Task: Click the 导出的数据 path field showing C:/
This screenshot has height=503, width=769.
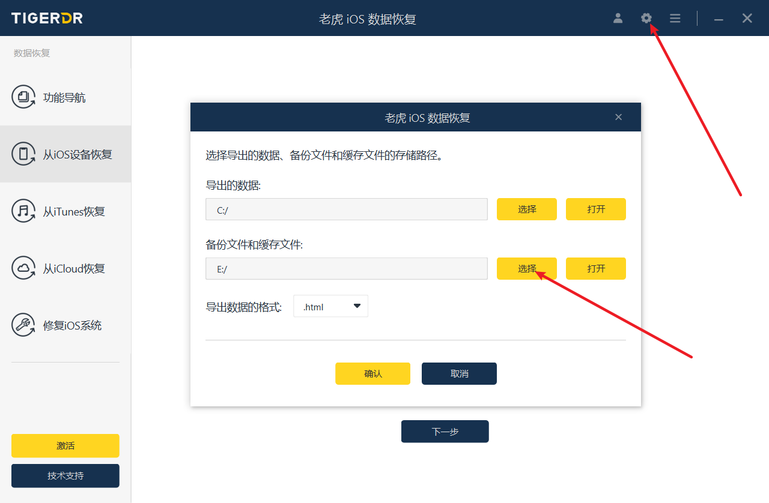Action: 346,209
